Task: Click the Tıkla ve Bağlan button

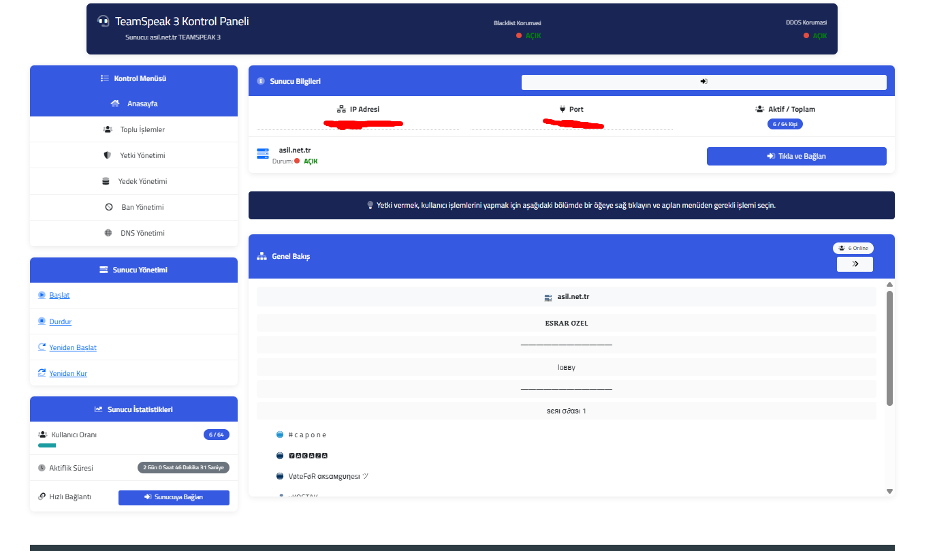Action: coord(796,156)
